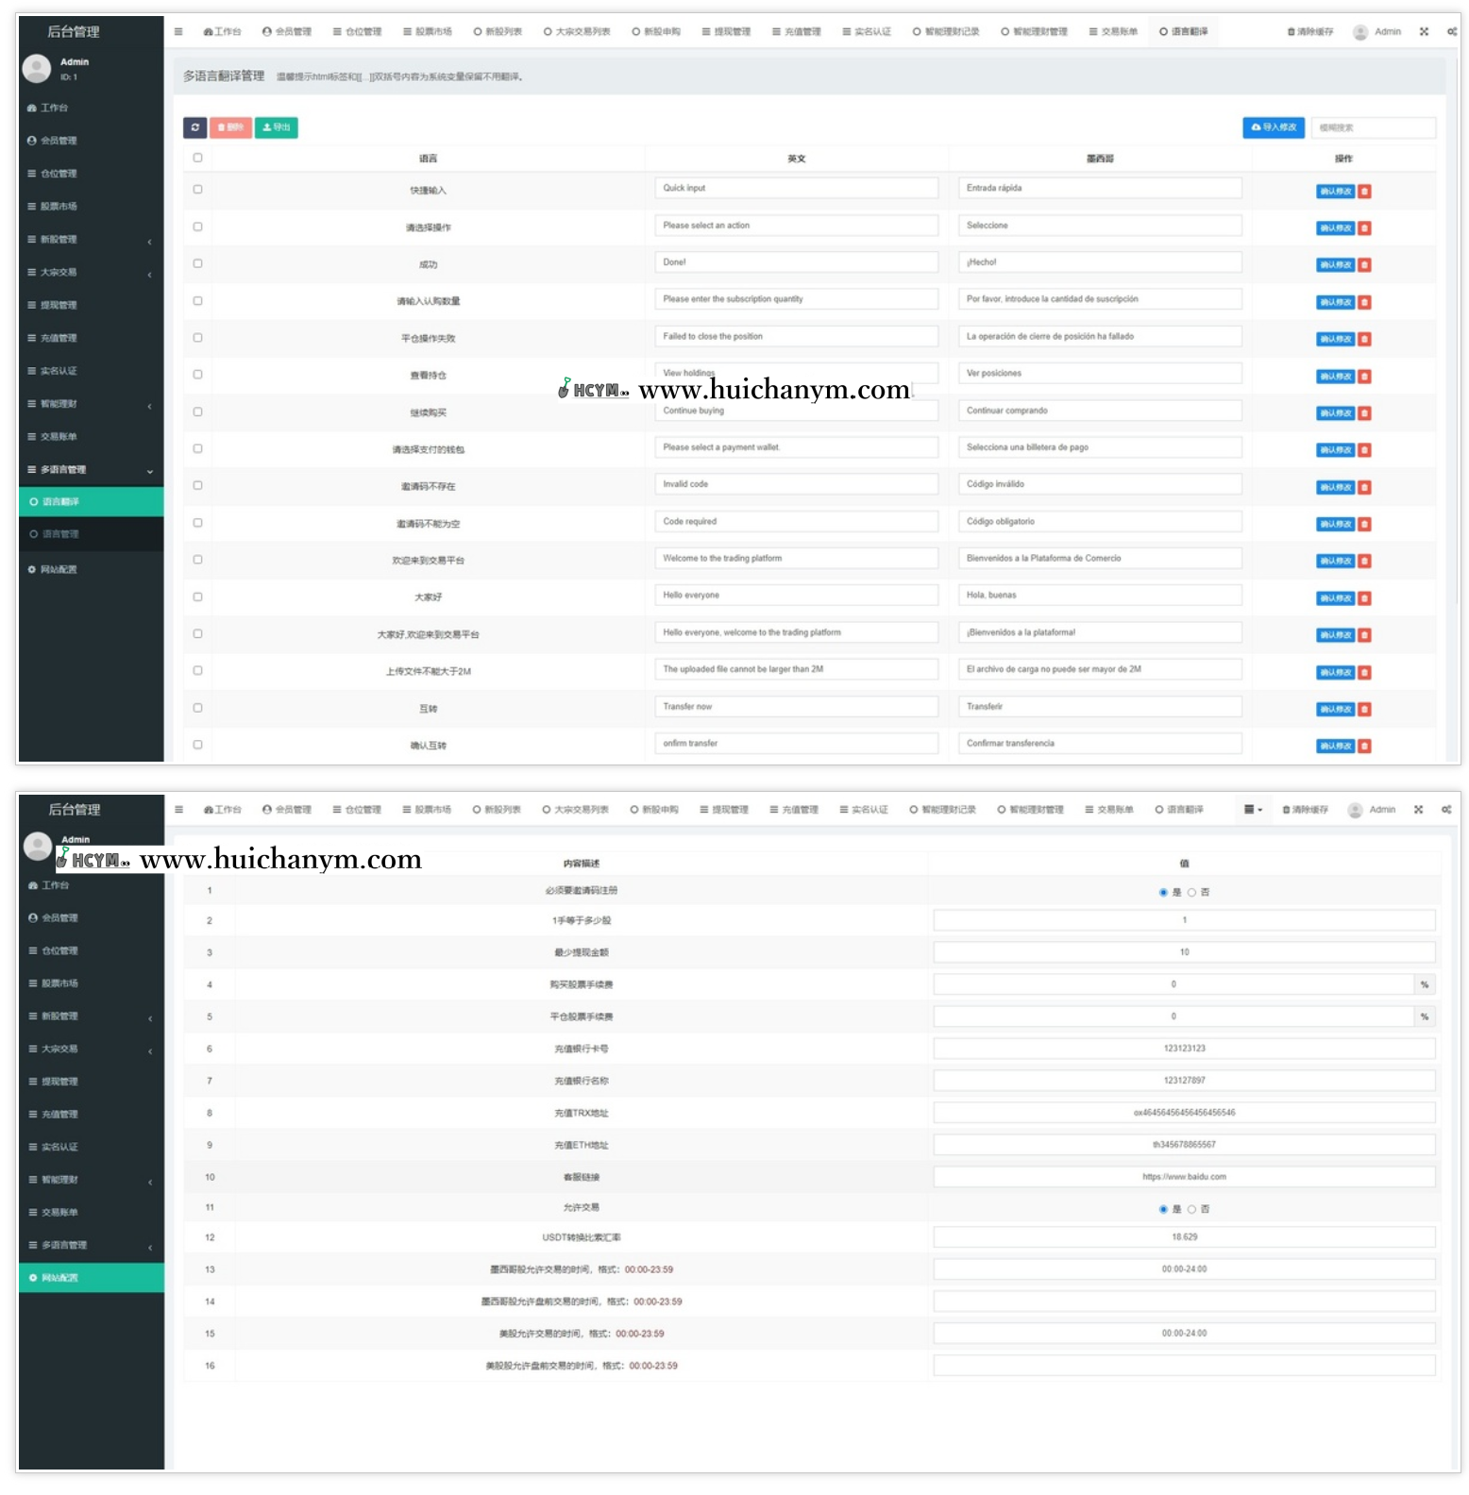Select 否 radio for 必须要邀请码注册
Viewport: 1469px width, 1495px height.
pos(1191,892)
